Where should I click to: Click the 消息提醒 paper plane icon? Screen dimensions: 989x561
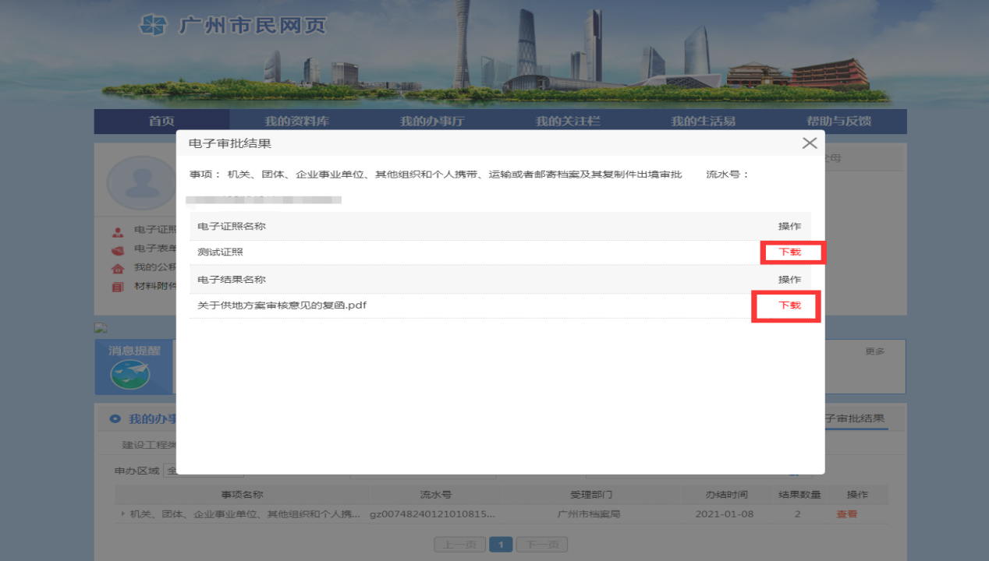tap(130, 376)
